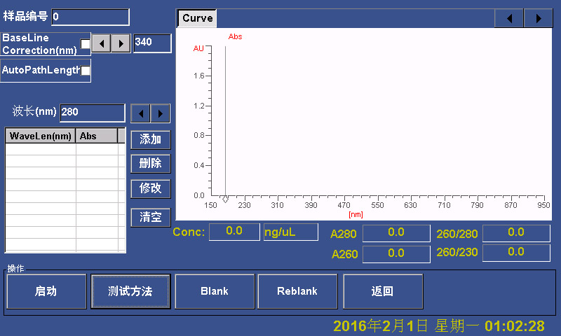Switch to the Curve tab
Screen dimensions: 561x336
tap(197, 18)
